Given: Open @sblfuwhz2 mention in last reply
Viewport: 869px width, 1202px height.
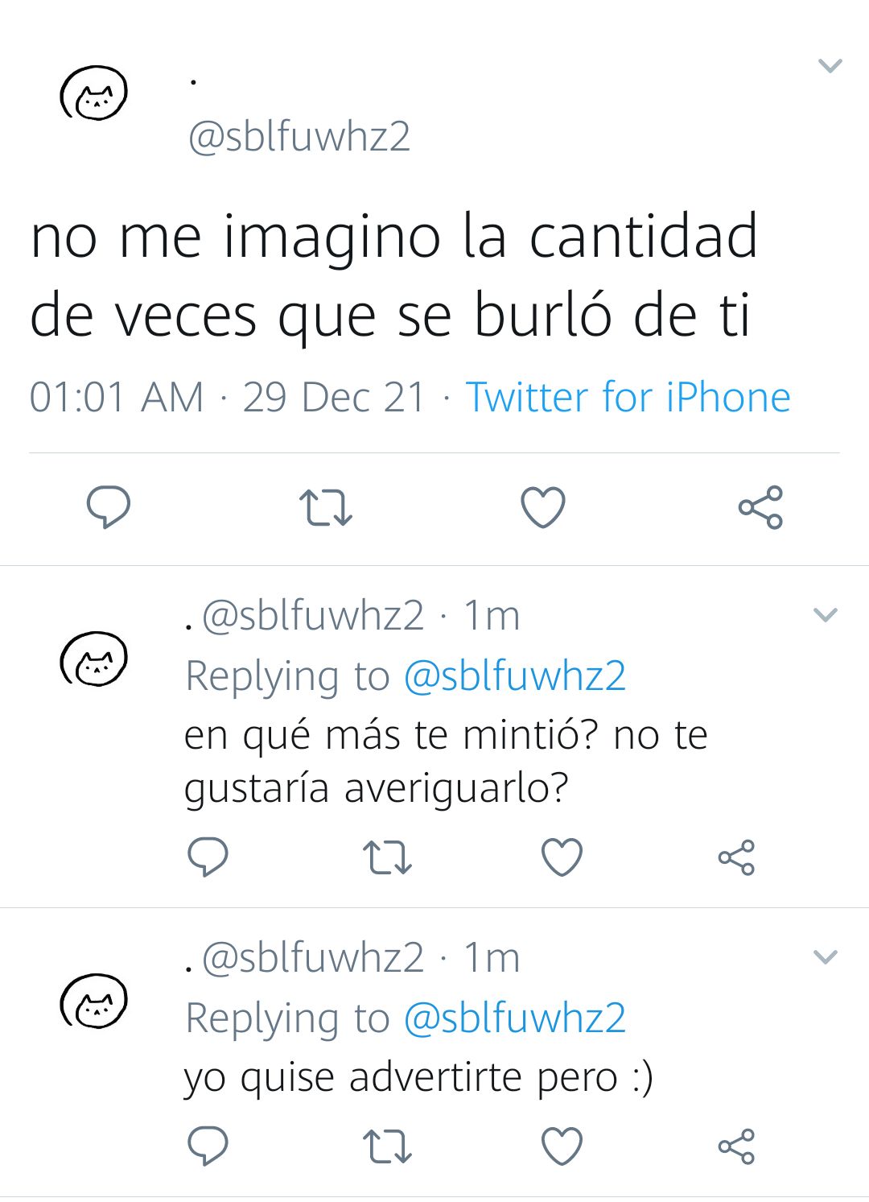Looking at the screenshot, I should [514, 1018].
